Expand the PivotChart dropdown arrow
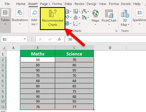 [x=109, y=25]
